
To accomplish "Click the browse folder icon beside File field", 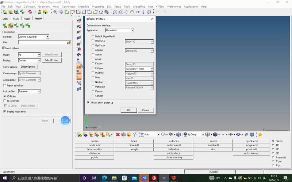I will [x=69, y=43].
